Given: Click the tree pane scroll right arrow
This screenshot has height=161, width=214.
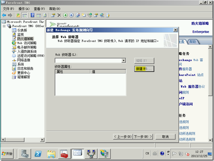Looking at the screenshot, I should click(42, 140).
